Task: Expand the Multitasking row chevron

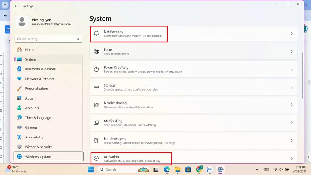Action: 292,123
